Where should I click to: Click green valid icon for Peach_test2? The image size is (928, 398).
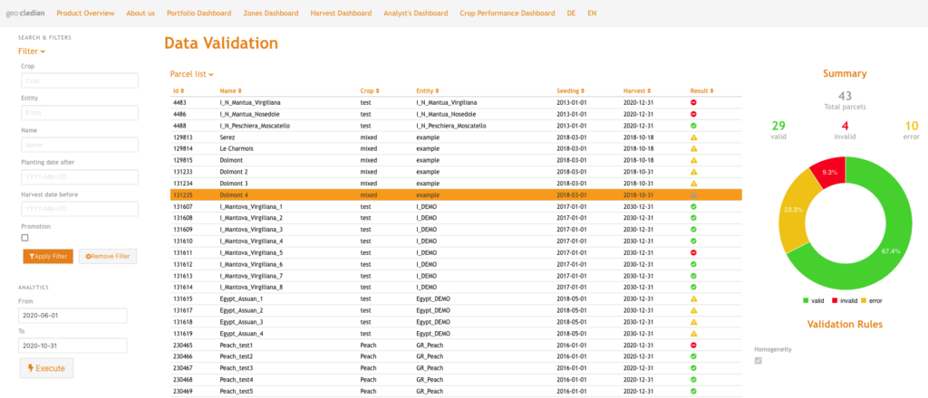(x=693, y=356)
